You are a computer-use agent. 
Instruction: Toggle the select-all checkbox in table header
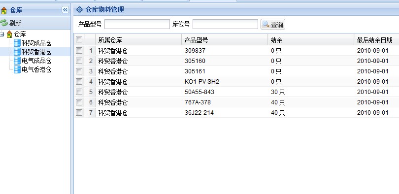point(79,39)
